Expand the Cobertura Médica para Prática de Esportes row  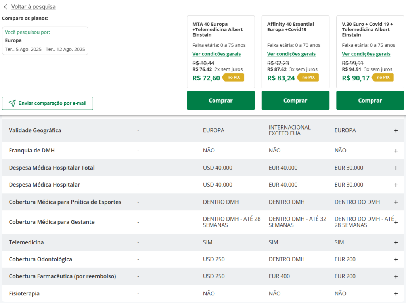(x=396, y=202)
